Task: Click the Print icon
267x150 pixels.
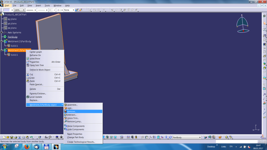Action: [16, 137]
